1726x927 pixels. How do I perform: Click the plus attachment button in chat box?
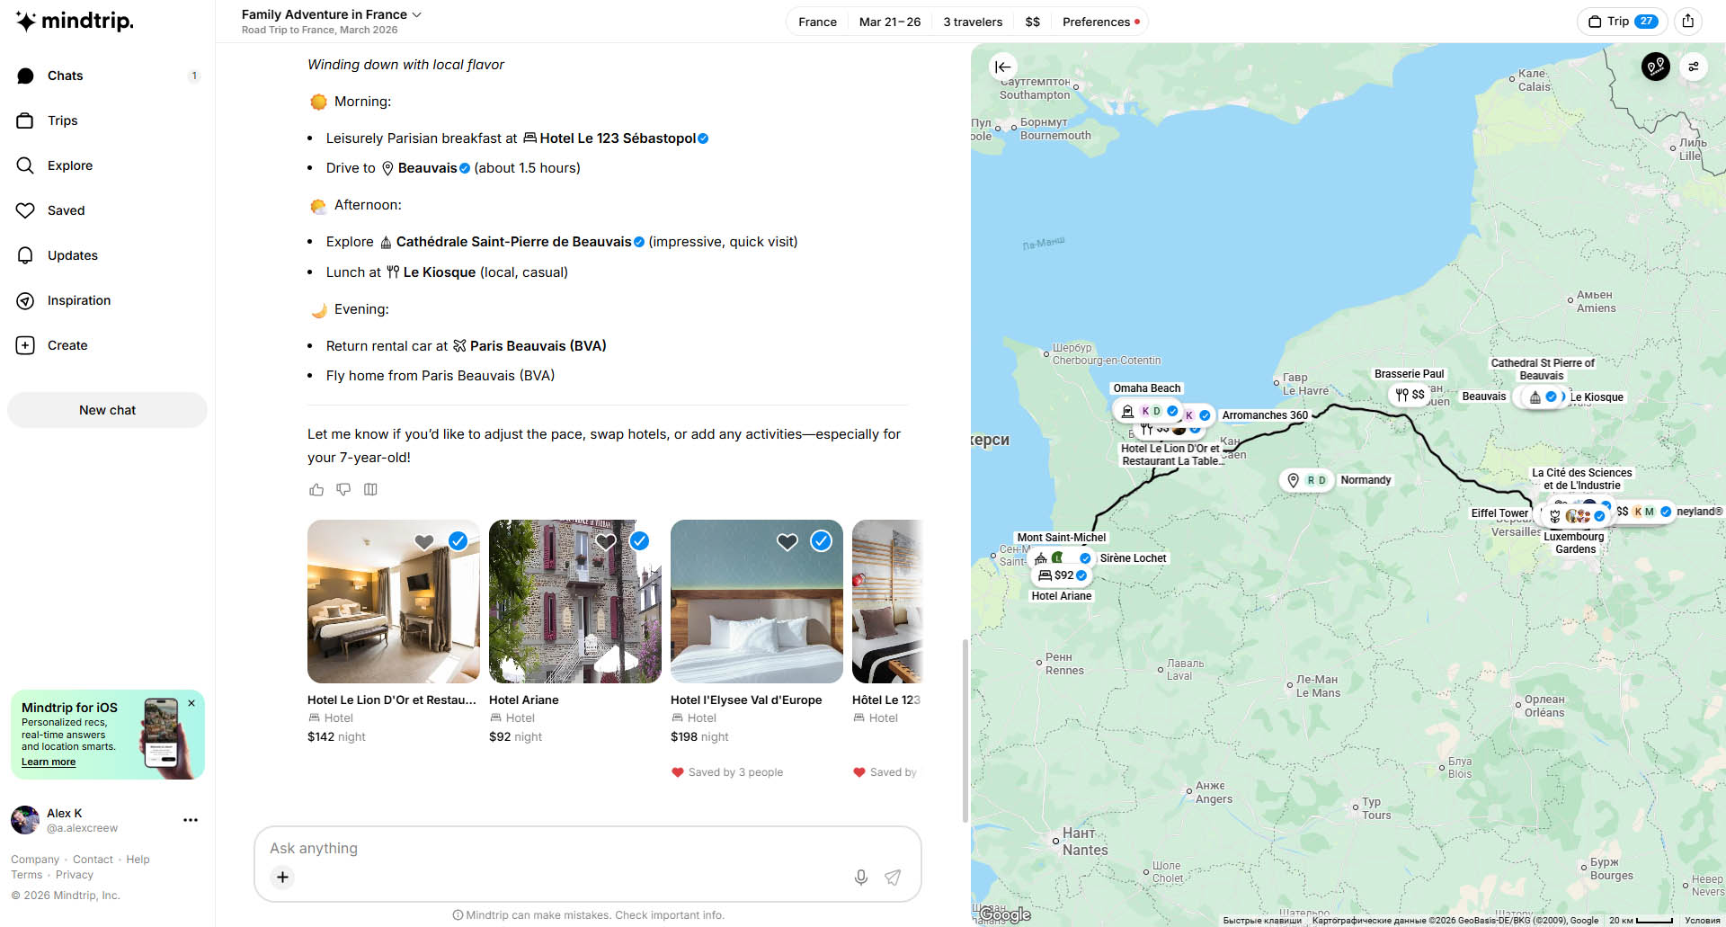[x=282, y=877]
